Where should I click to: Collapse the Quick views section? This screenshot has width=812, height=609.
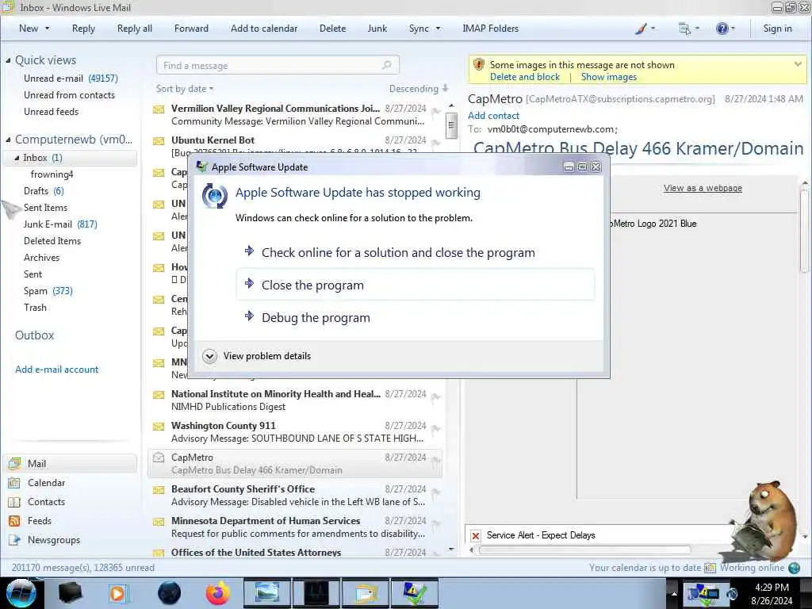[x=8, y=60]
